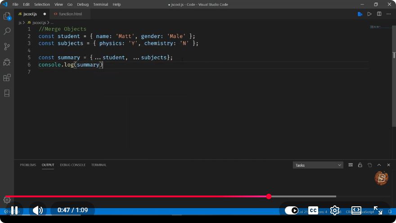Place the cursor after console.log(summary)

(103, 65)
